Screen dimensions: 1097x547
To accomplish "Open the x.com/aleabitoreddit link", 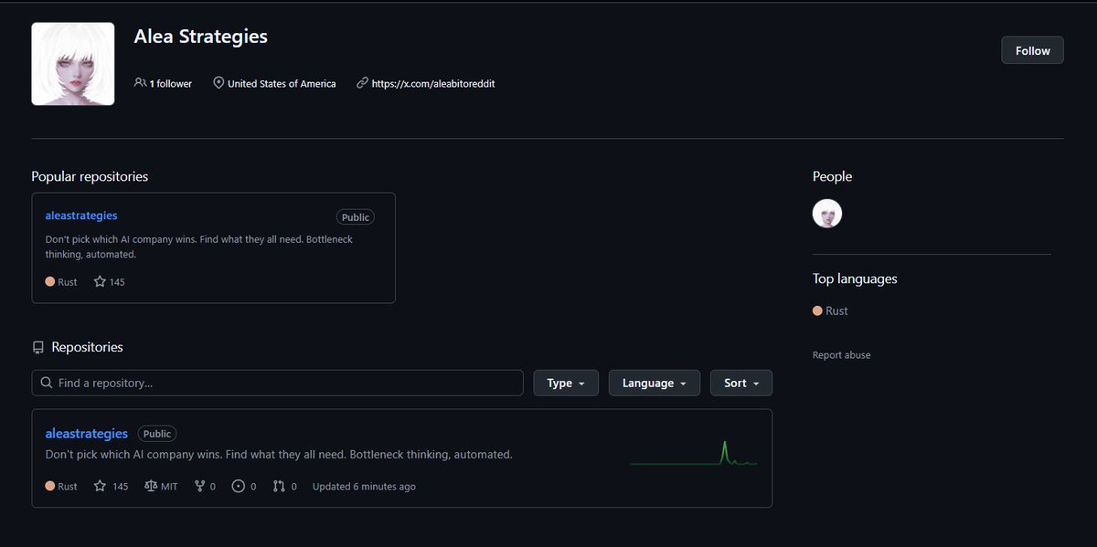I will pyautogui.click(x=433, y=83).
